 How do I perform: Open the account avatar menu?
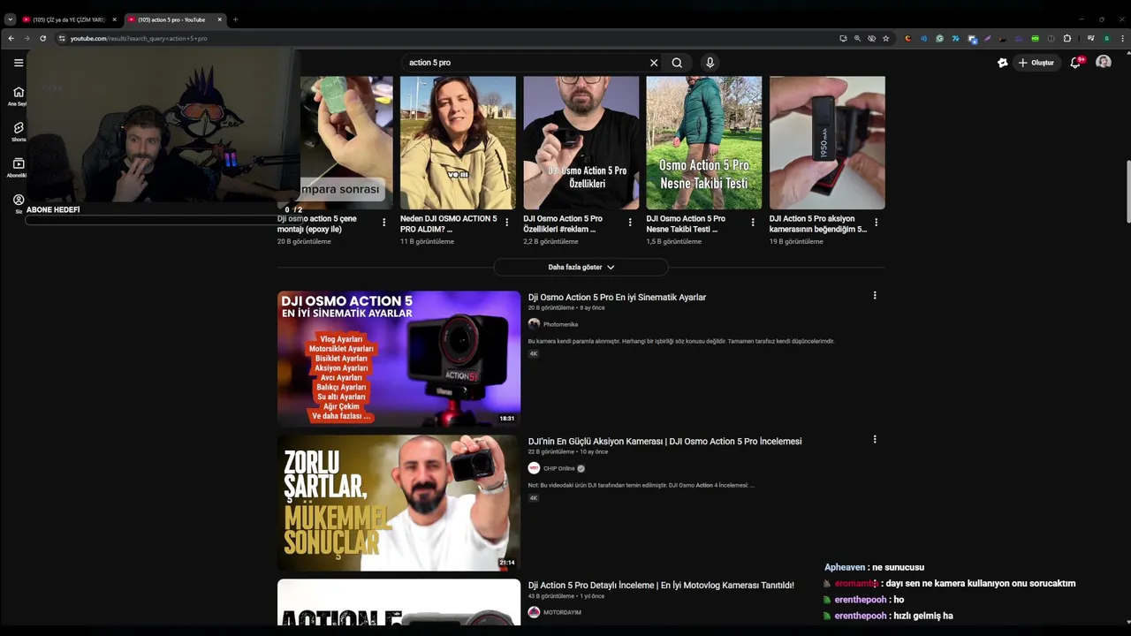[1104, 63]
